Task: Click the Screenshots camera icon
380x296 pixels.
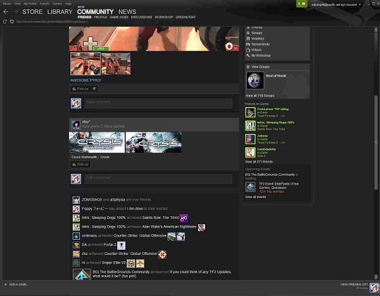Action: pyautogui.click(x=248, y=44)
